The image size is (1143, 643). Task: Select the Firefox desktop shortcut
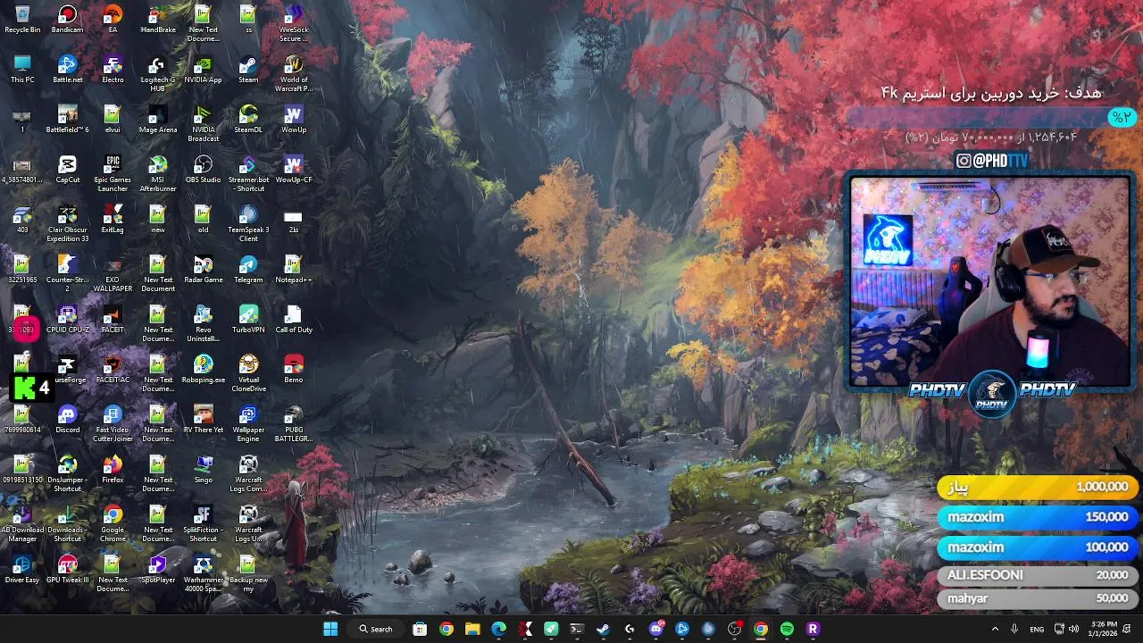[x=113, y=470]
